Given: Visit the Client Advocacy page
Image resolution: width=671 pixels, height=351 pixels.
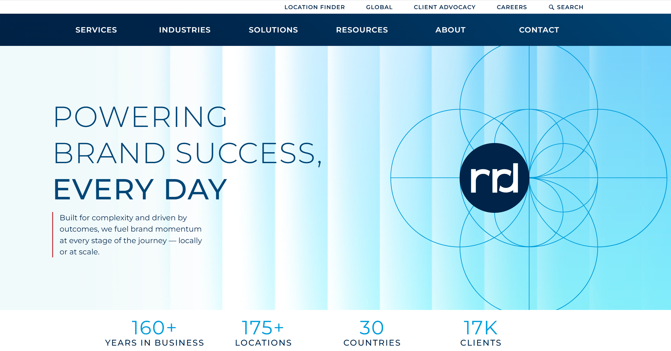Looking at the screenshot, I should [x=445, y=7].
